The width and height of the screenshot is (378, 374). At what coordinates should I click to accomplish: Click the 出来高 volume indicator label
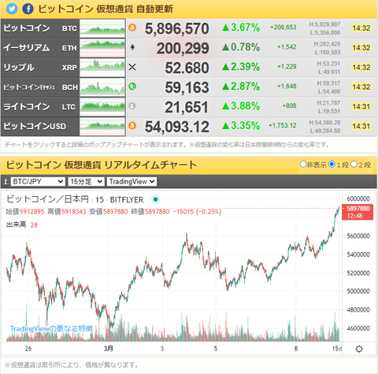tap(16, 224)
